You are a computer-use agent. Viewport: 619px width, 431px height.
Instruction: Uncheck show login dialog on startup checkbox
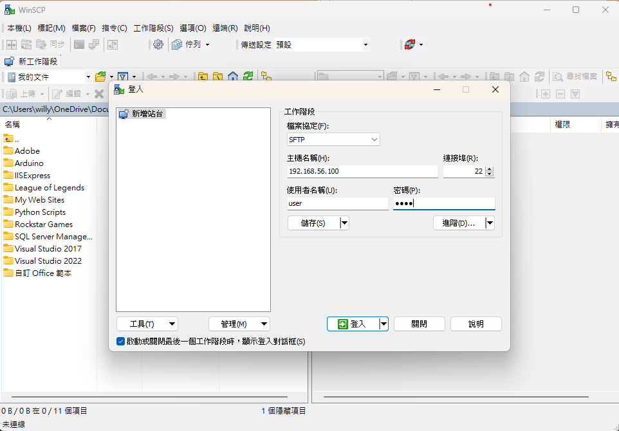pos(121,342)
